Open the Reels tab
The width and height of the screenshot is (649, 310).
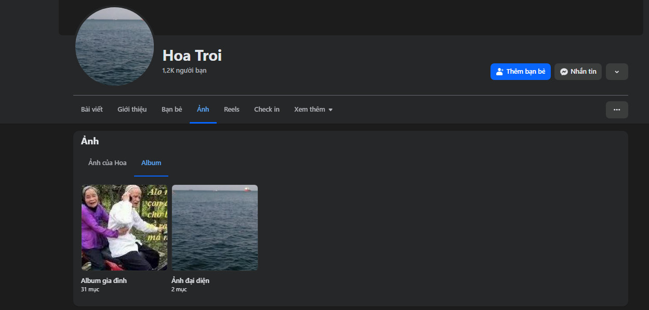click(x=231, y=110)
